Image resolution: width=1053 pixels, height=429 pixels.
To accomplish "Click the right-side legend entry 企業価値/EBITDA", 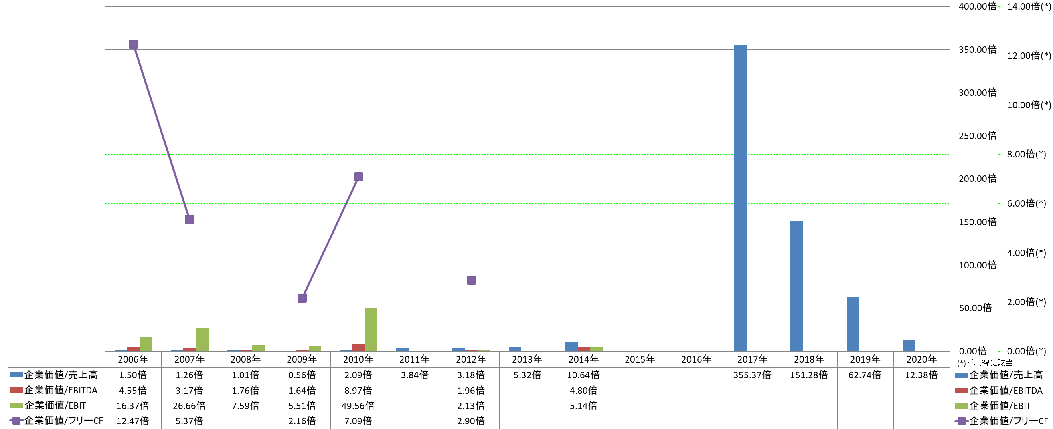I will (x=998, y=390).
